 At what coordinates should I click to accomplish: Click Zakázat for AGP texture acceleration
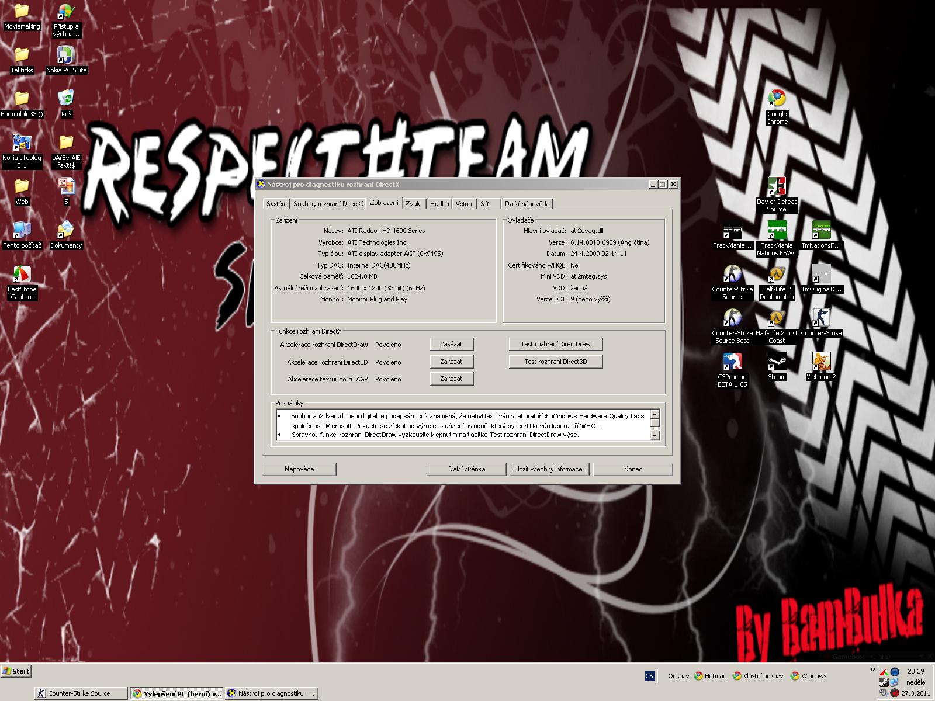click(451, 379)
